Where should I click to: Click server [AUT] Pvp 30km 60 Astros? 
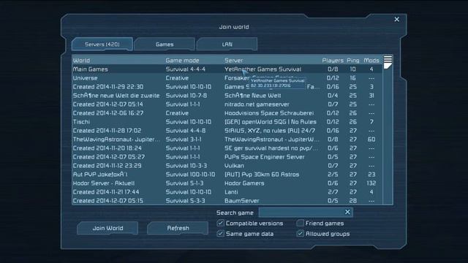pos(262,175)
